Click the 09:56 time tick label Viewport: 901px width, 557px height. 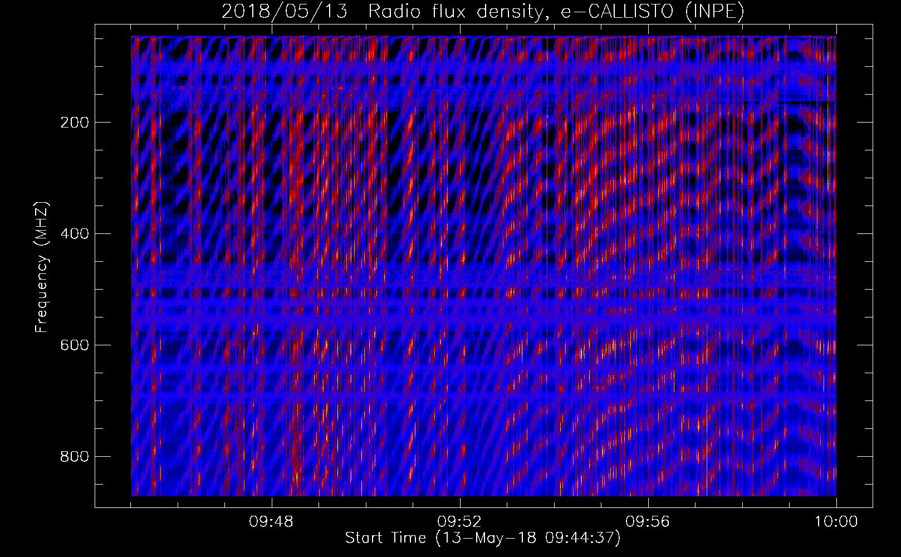[x=648, y=522]
